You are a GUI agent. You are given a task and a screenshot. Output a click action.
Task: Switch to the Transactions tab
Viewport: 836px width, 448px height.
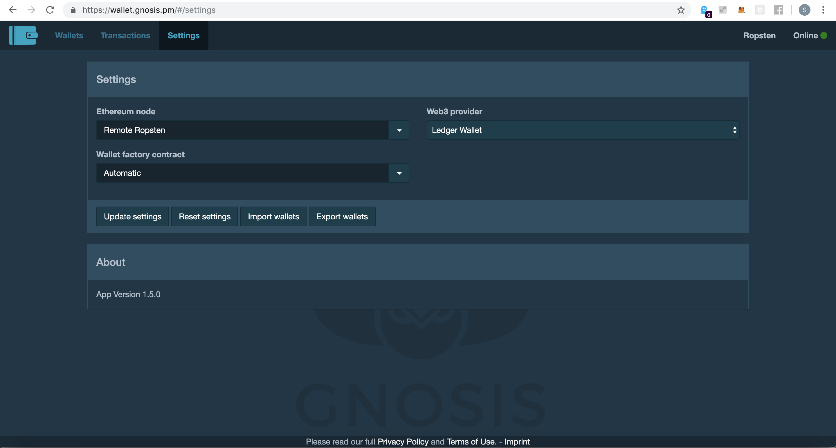pyautogui.click(x=125, y=35)
